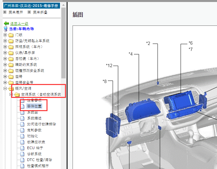Collapse the 暖风/空调 tree node
This screenshot has width=217, height=169.
tap(5, 89)
